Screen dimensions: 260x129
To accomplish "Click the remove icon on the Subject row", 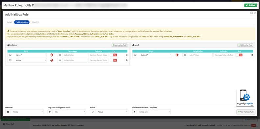I will coord(252,55).
